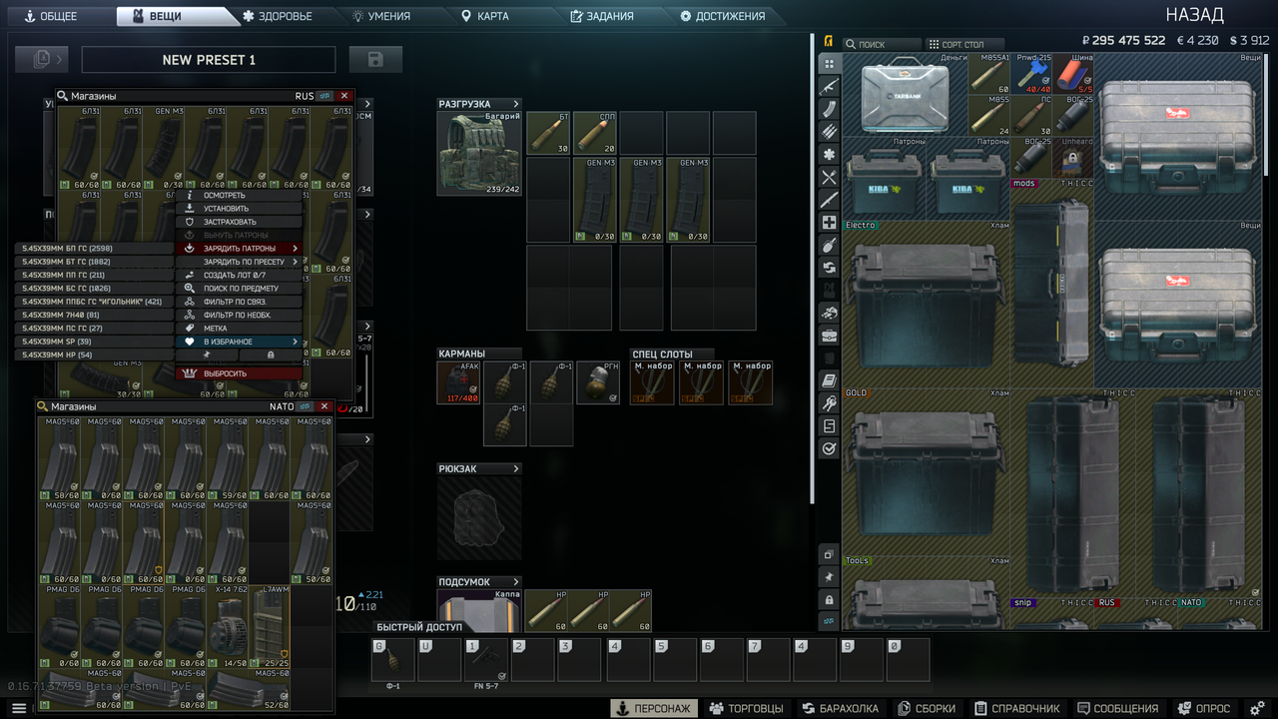Screen dimensions: 1278x719
Task: Show all items in stash filter sidebar
Action: [x=829, y=64]
